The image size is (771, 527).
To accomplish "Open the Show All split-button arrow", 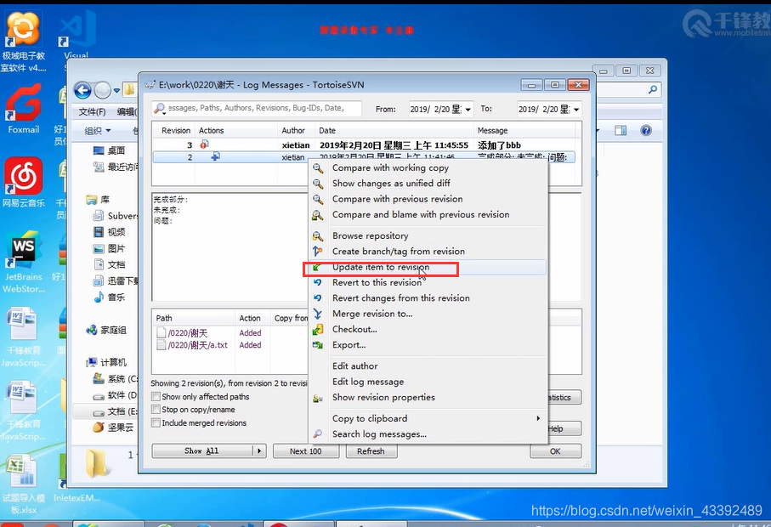I will 259,450.
